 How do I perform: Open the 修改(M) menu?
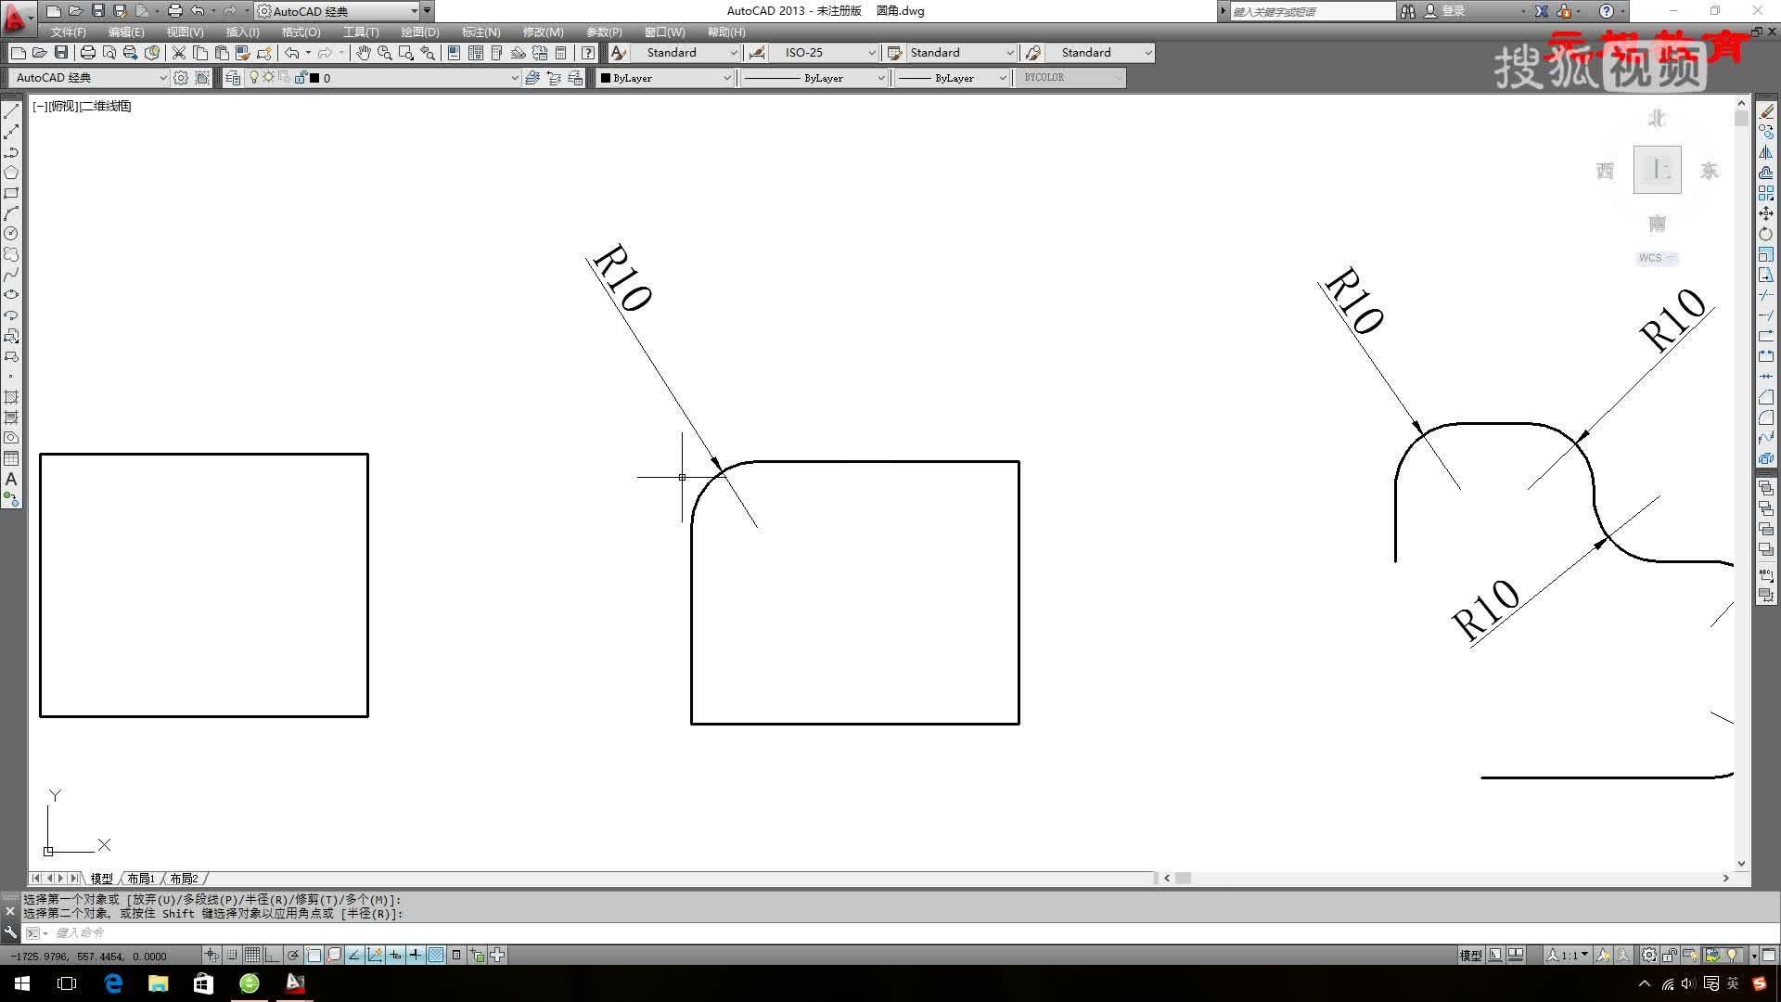point(543,32)
